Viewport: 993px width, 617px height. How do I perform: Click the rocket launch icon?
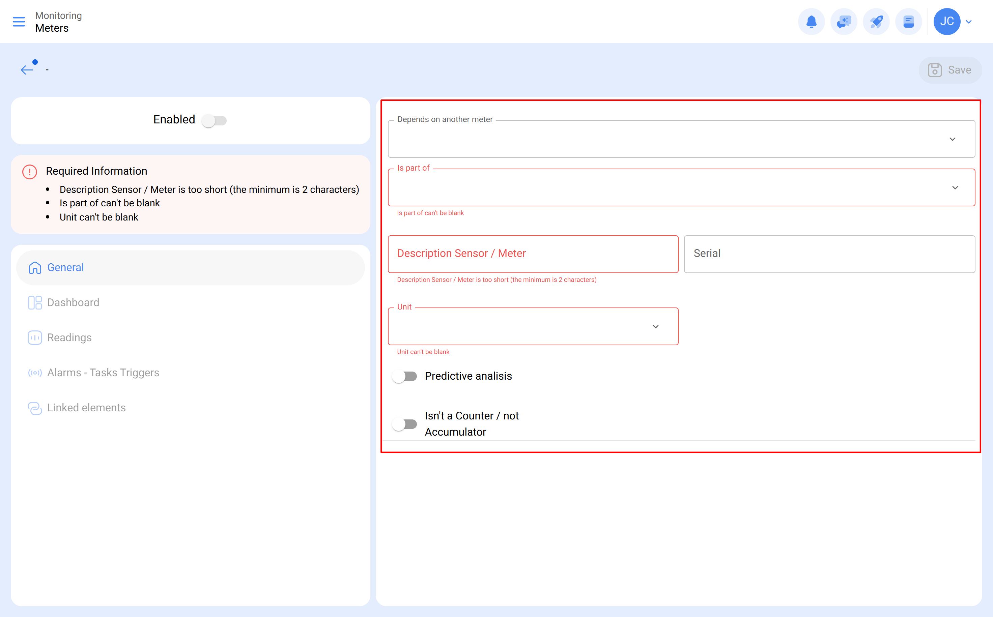[876, 22]
